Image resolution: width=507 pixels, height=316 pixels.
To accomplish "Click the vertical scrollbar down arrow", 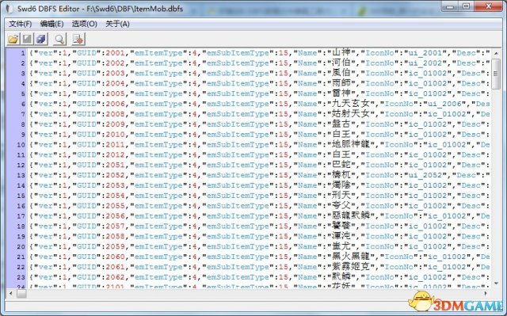I will [x=496, y=284].
